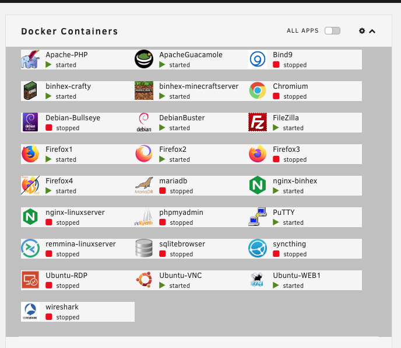Select the remmina-linuxserver name label
This screenshot has height=348, width=401.
(x=80, y=244)
